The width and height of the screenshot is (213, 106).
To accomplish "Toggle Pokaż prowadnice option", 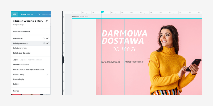I will [31, 43].
